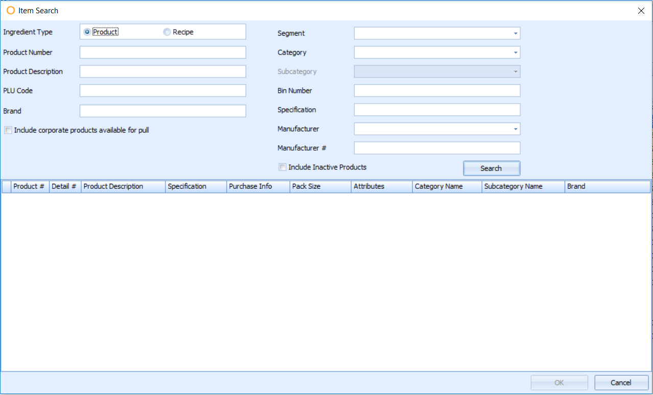Viewport: 653px width, 395px height.
Task: Open the Category dropdown list
Action: (x=515, y=53)
